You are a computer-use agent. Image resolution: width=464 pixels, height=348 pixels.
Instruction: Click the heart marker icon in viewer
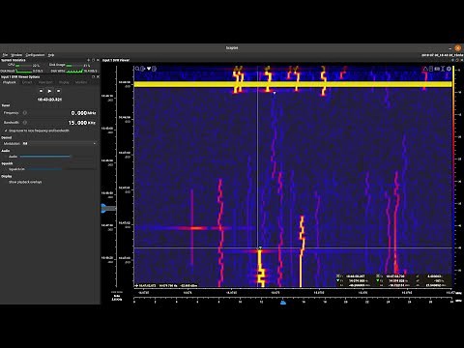coord(149,69)
